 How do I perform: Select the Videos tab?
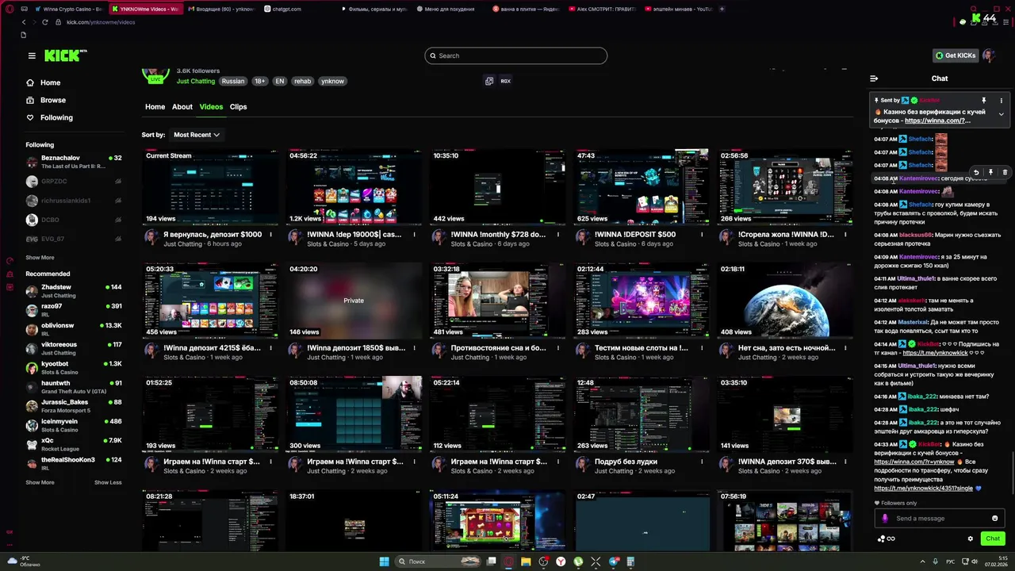pos(211,106)
